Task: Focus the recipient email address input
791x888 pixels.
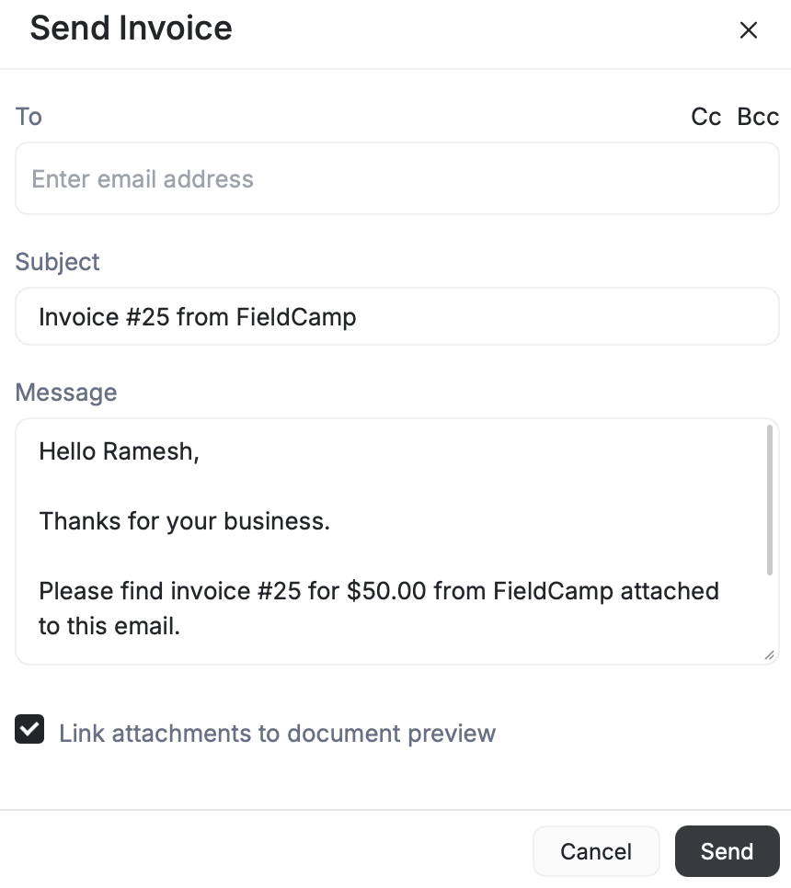Action: click(x=395, y=178)
